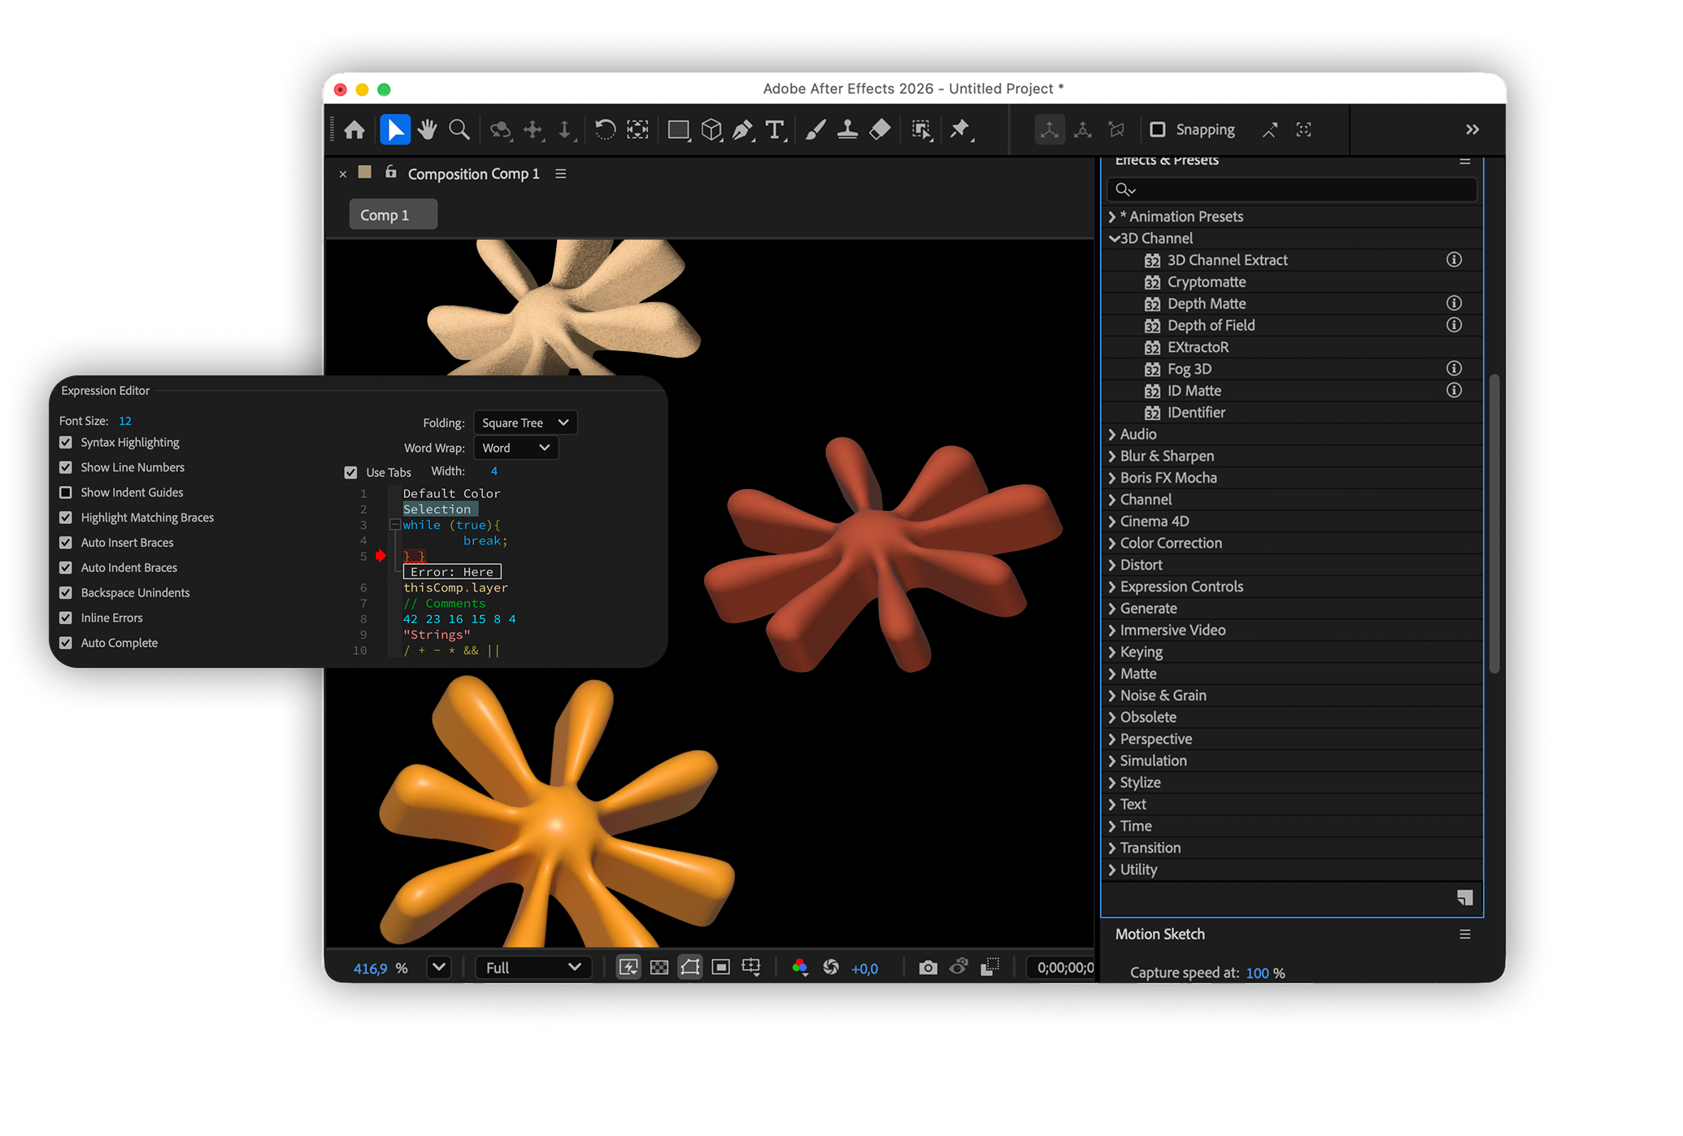Uncheck Auto Insert Braces
Image resolution: width=1683 pixels, height=1136 pixels.
click(66, 543)
